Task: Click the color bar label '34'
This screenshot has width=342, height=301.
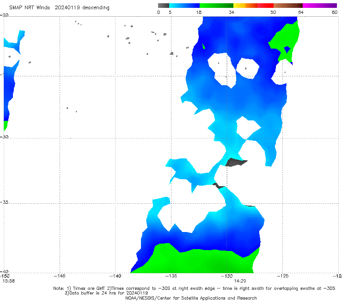Action: (x=232, y=12)
